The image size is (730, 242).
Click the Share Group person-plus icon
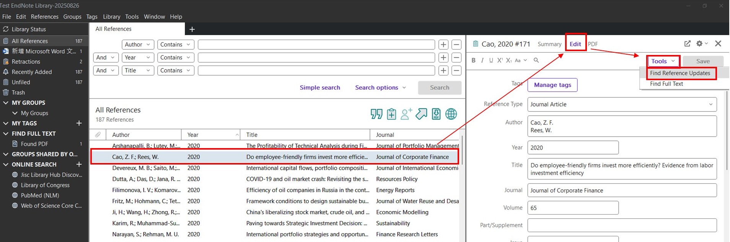tap(406, 114)
